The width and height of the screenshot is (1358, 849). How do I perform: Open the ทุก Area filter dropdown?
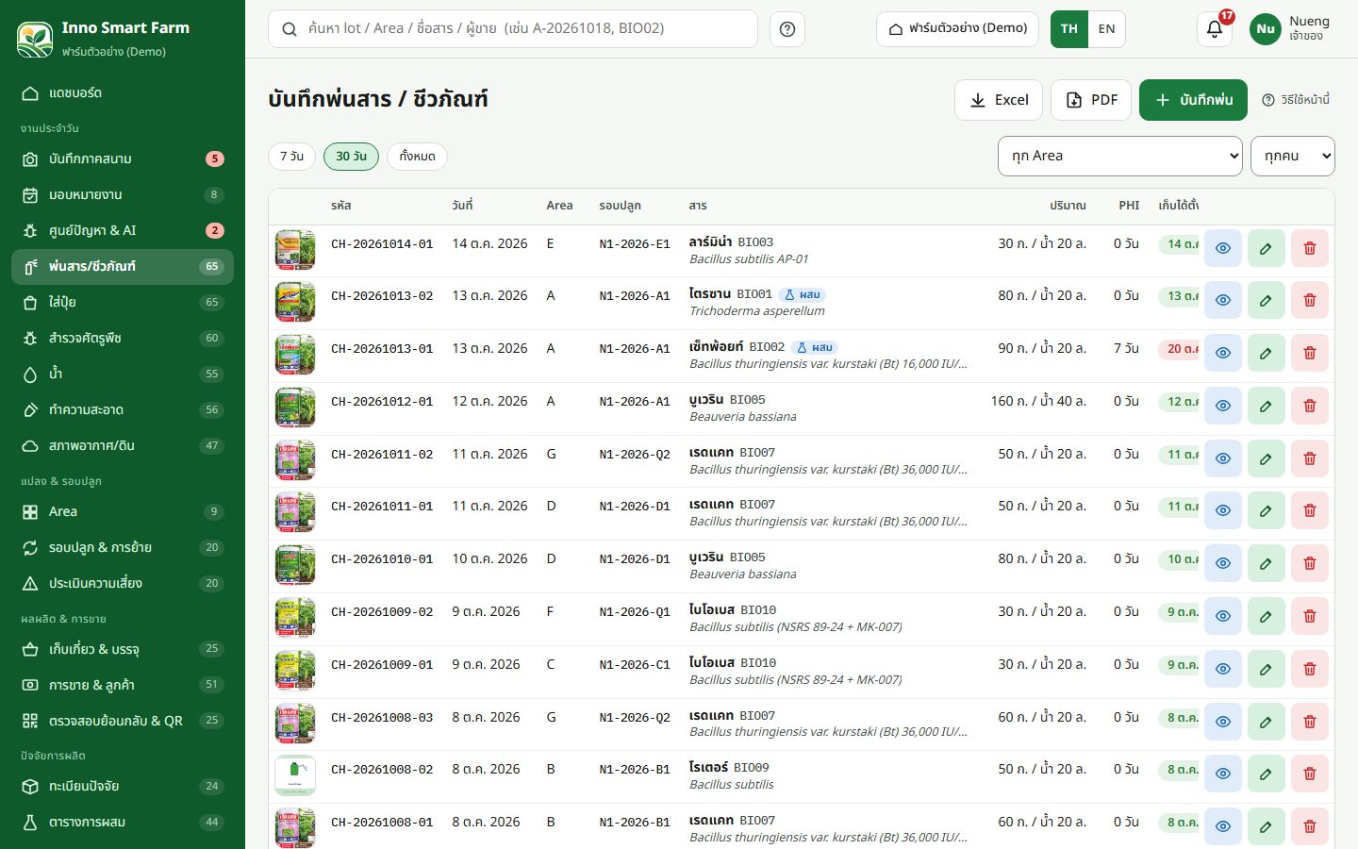pos(1120,156)
